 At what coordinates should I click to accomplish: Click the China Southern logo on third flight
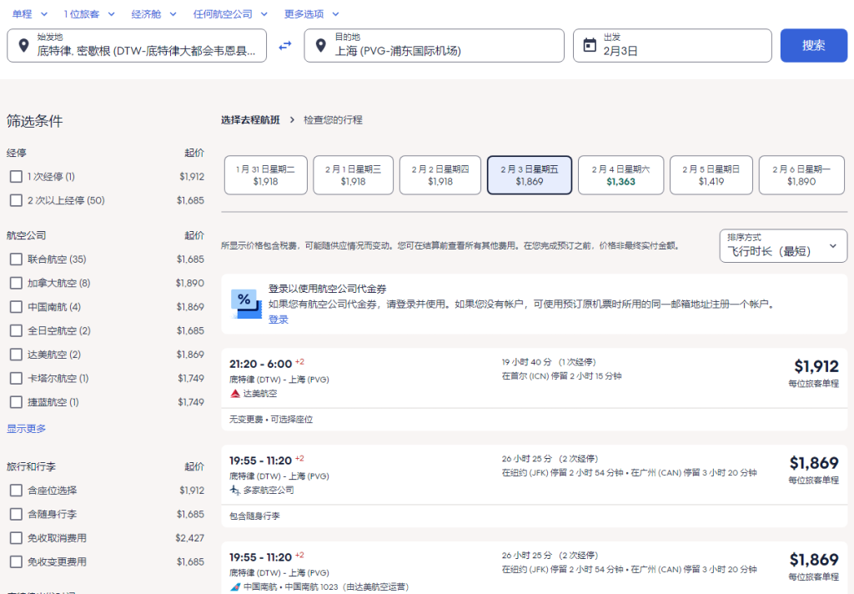[x=235, y=586]
